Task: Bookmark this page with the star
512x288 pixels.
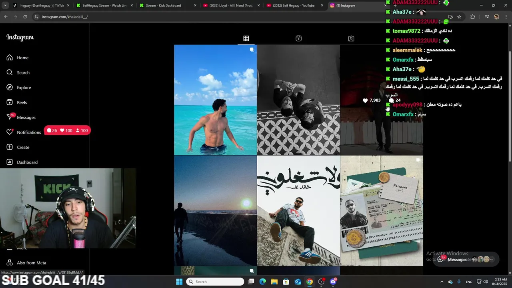Action: [x=459, y=17]
